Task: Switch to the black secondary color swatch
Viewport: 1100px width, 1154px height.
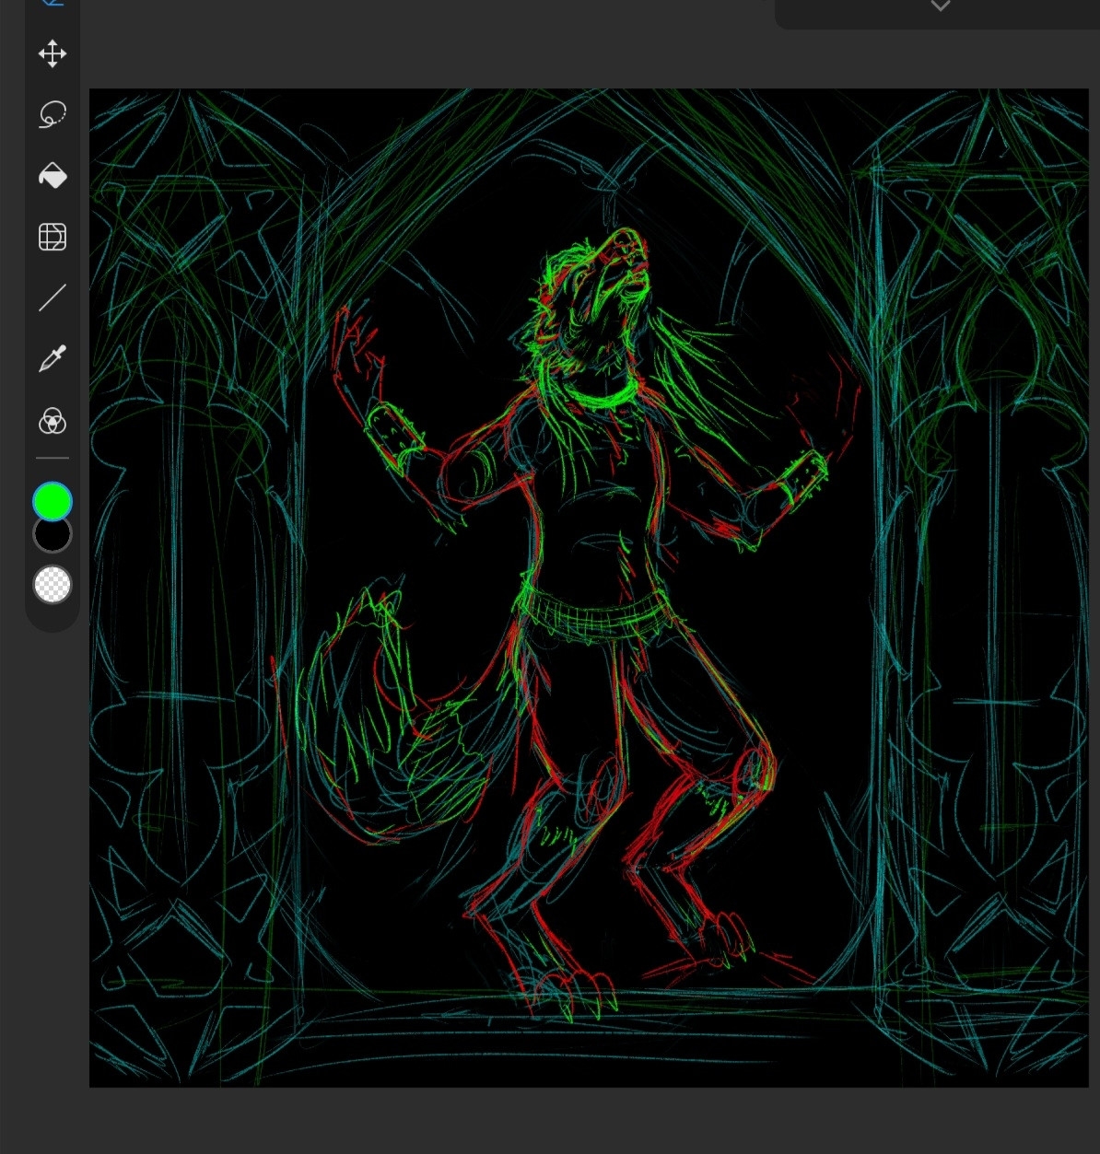Action: (x=53, y=537)
